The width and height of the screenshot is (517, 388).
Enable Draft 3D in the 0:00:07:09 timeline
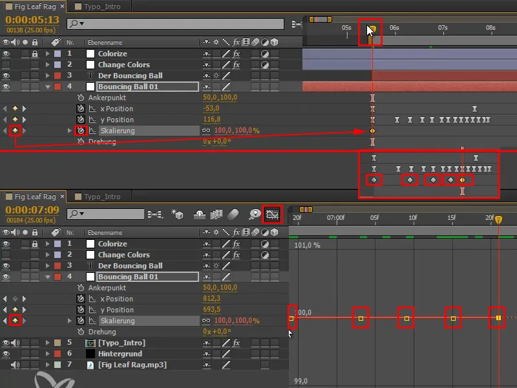(177, 215)
